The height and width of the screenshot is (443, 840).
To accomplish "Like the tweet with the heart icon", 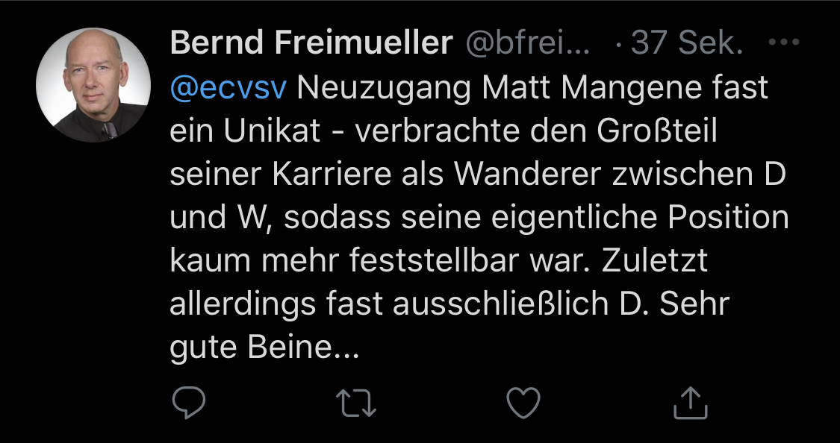I will (x=523, y=403).
